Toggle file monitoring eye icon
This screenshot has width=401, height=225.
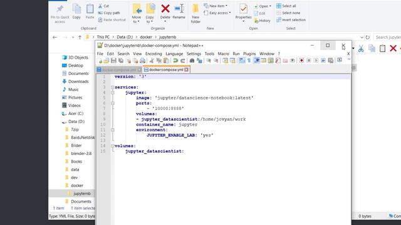(x=293, y=61)
